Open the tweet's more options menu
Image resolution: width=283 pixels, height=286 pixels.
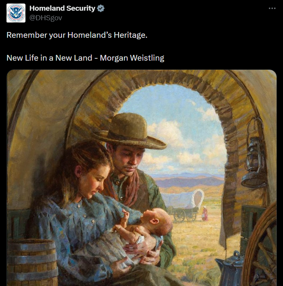click(x=272, y=8)
